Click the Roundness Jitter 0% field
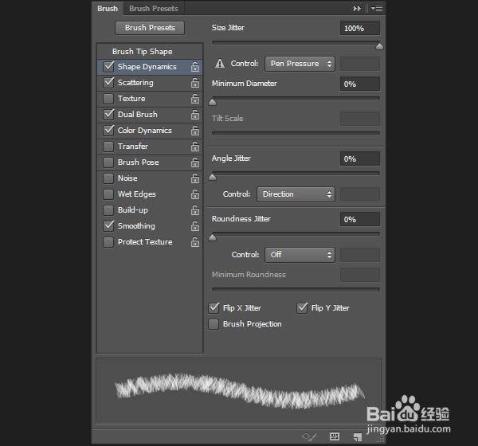This screenshot has width=478, height=446. click(x=360, y=219)
